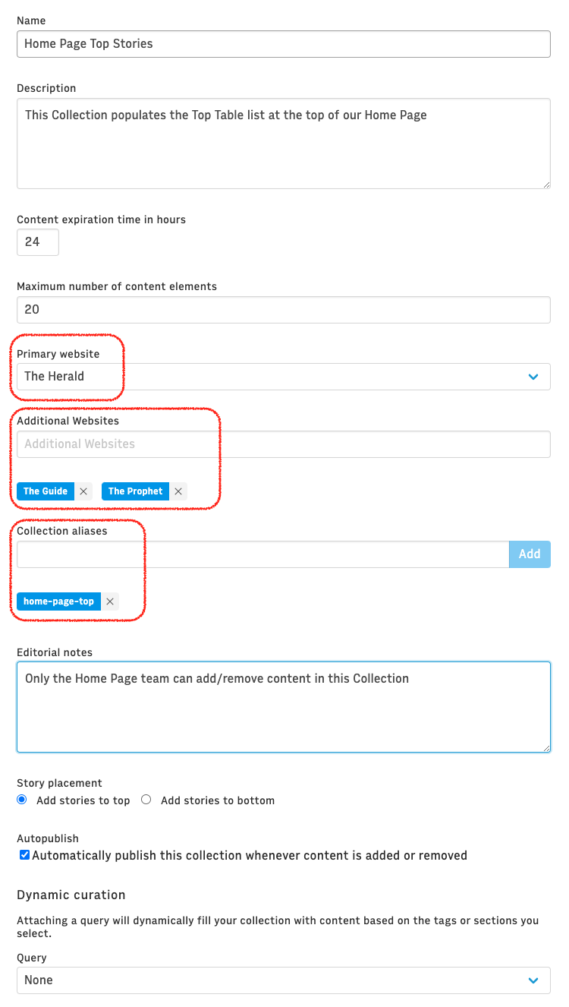Viewport: 569px width, 1007px height.
Task: Focus the Additional Websites input
Action: click(x=284, y=444)
